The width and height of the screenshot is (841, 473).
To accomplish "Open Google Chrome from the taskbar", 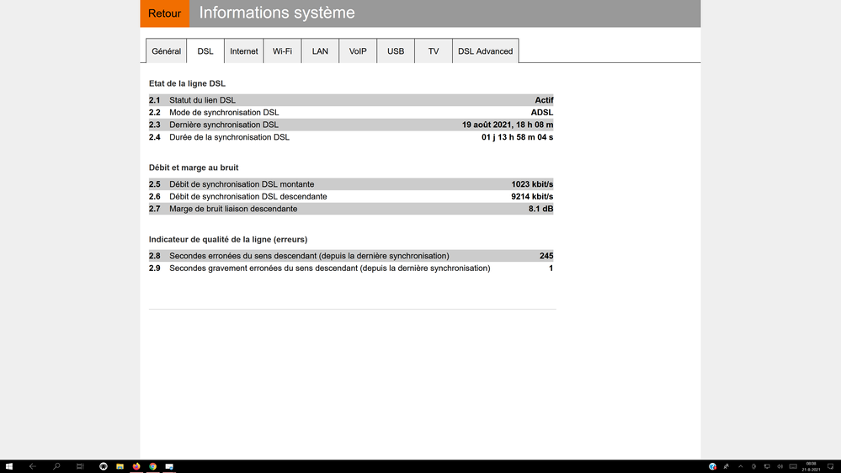I will [152, 466].
